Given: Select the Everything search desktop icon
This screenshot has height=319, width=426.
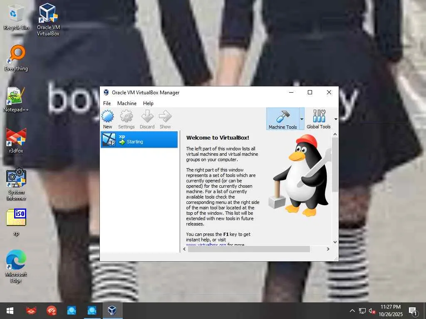Looking at the screenshot, I should tap(16, 58).
